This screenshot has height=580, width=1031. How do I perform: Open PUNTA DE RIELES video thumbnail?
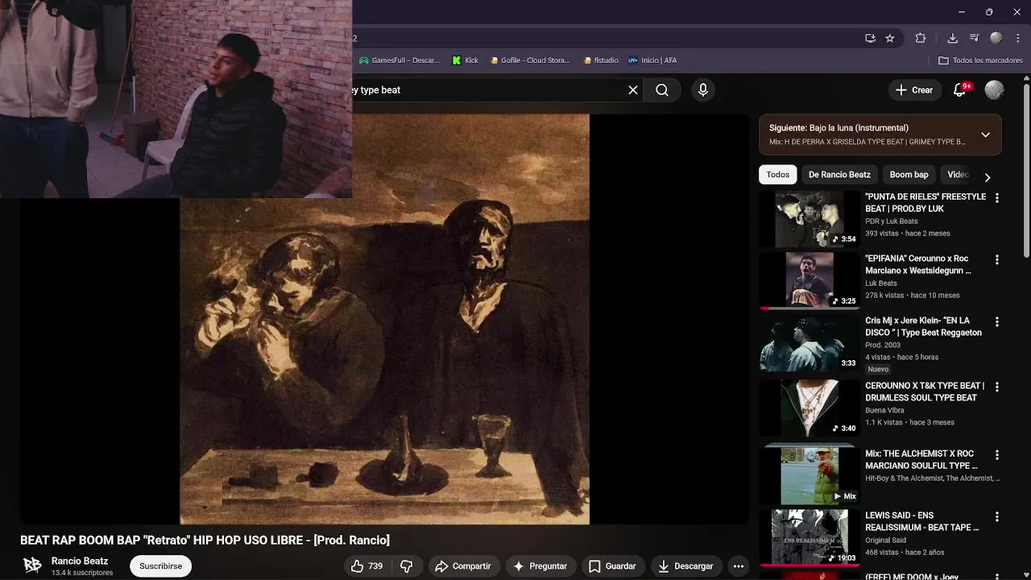click(x=809, y=219)
